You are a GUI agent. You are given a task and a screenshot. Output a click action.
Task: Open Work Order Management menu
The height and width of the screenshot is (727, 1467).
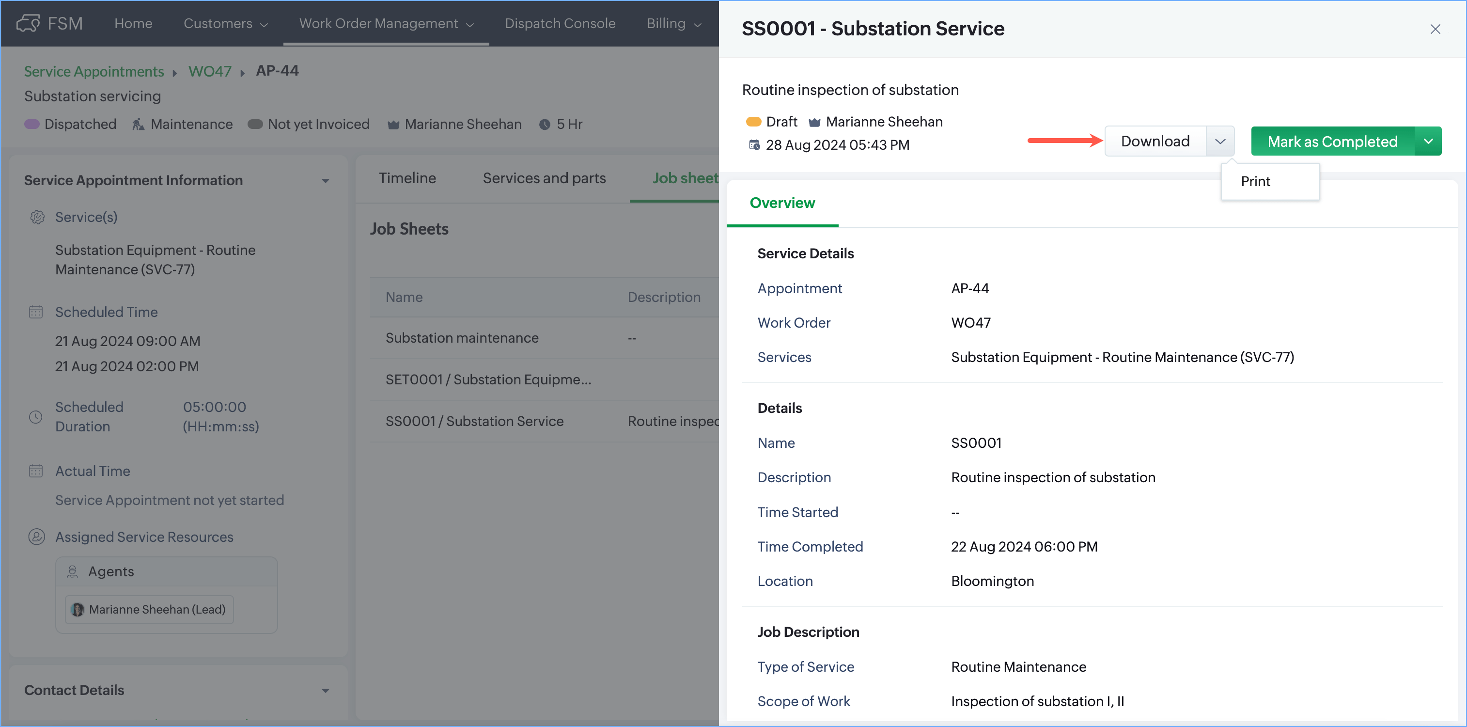(386, 23)
